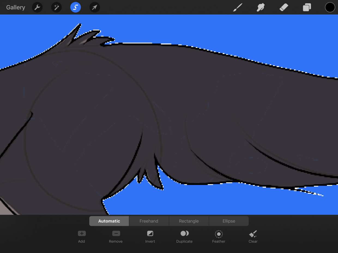Open the black color swatch picker
Screen dimensions: 338x253
pyautogui.click(x=330, y=7)
